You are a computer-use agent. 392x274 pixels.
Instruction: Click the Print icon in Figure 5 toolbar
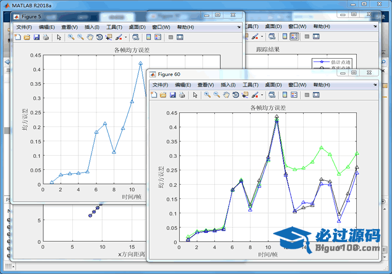tap(46, 37)
